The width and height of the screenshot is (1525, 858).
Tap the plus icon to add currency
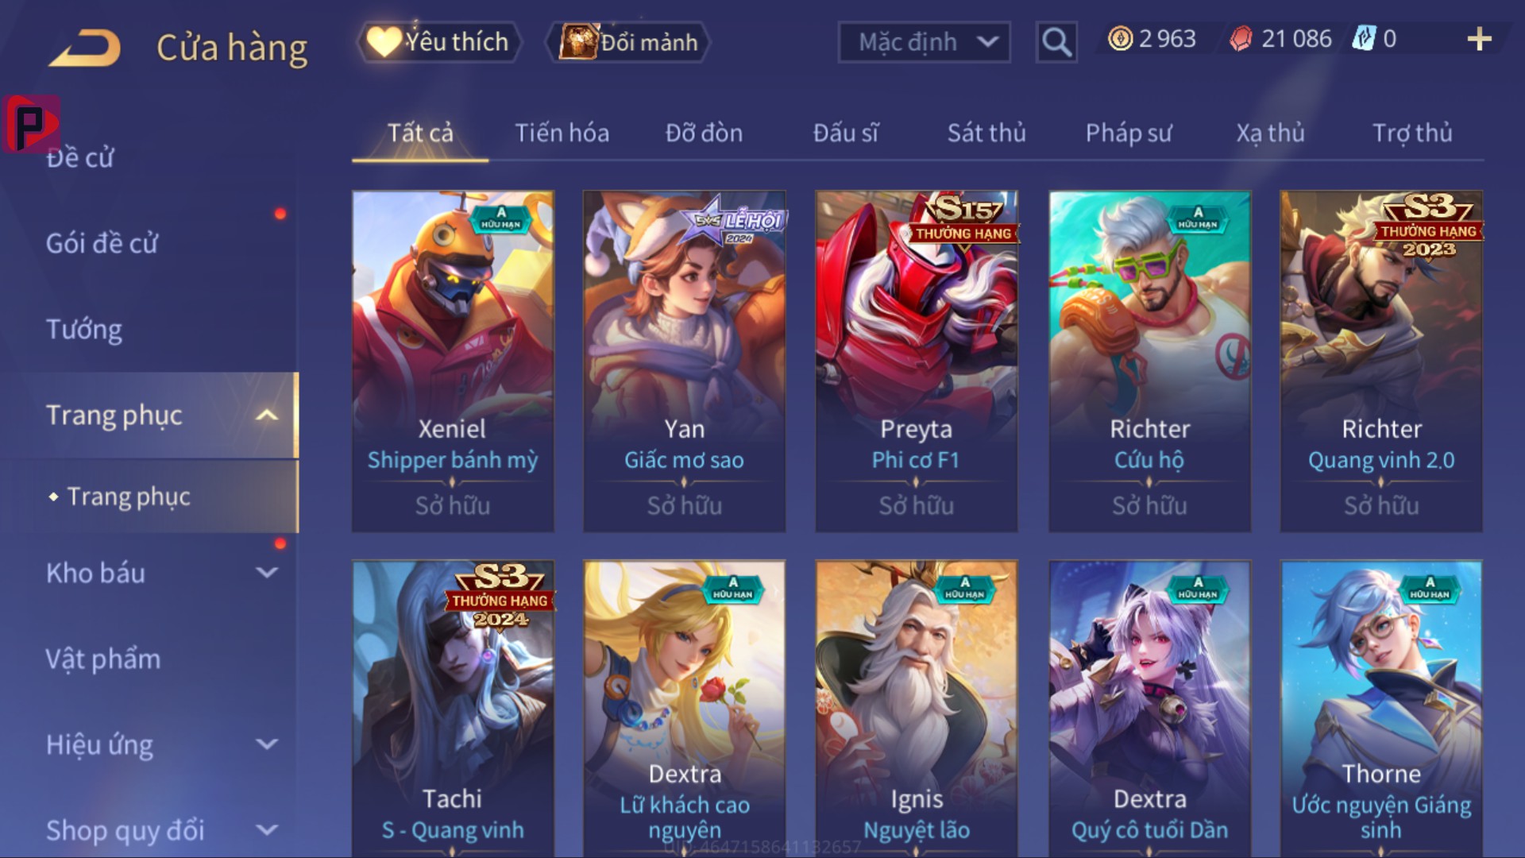tap(1479, 39)
